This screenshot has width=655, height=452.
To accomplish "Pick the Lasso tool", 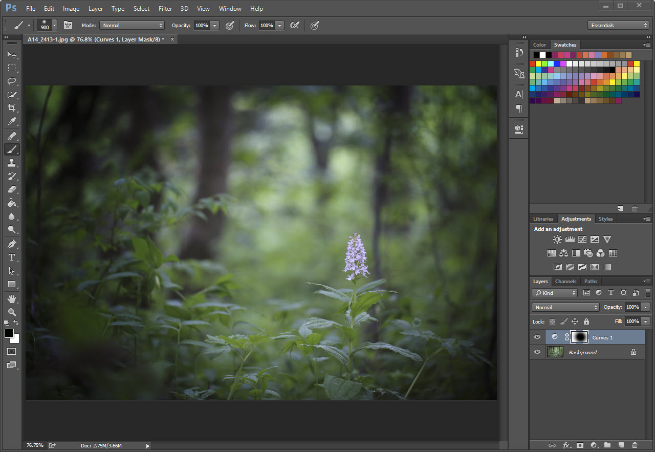I will tap(12, 81).
